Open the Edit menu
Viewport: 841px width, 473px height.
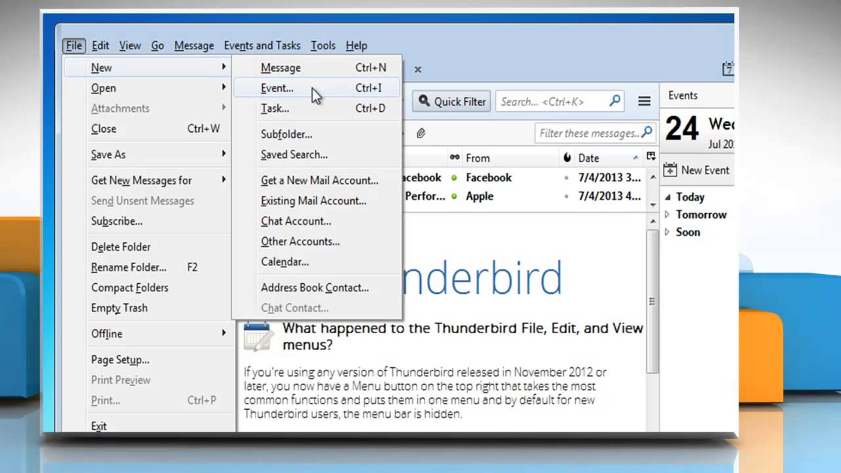click(x=101, y=45)
